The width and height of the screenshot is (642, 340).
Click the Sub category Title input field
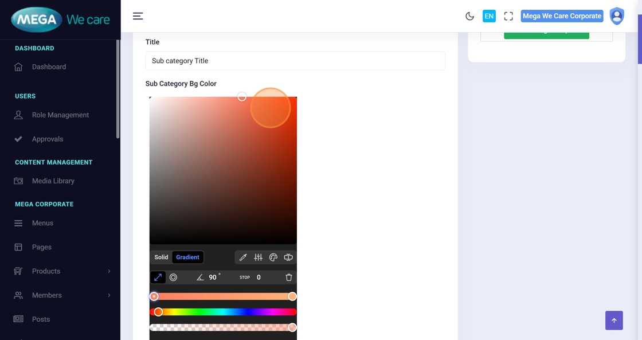pos(295,61)
